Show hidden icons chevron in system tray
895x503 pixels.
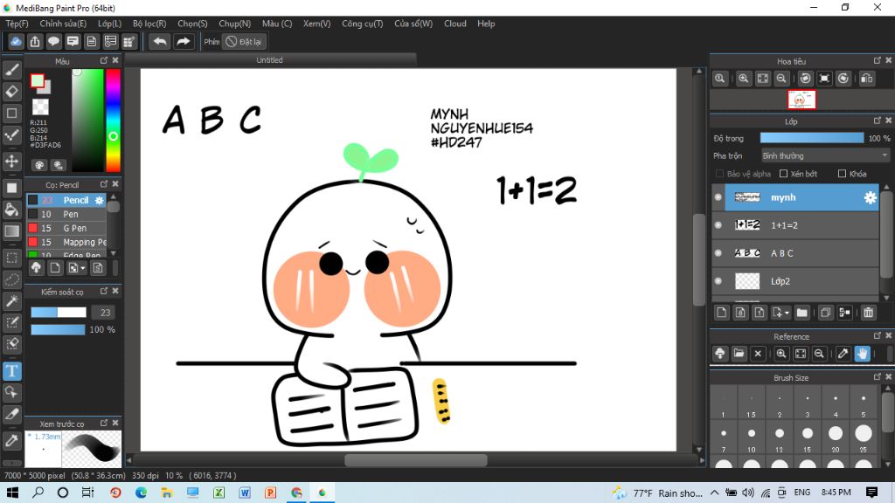click(x=715, y=493)
